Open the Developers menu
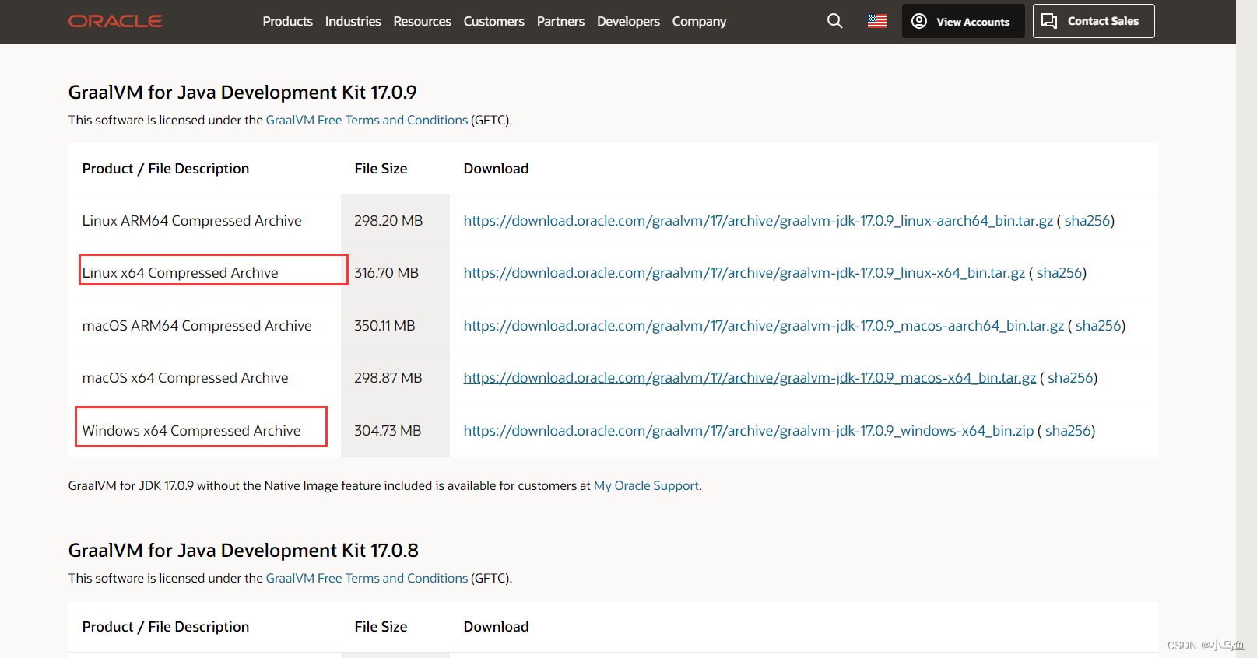Image resolution: width=1257 pixels, height=658 pixels. [628, 21]
